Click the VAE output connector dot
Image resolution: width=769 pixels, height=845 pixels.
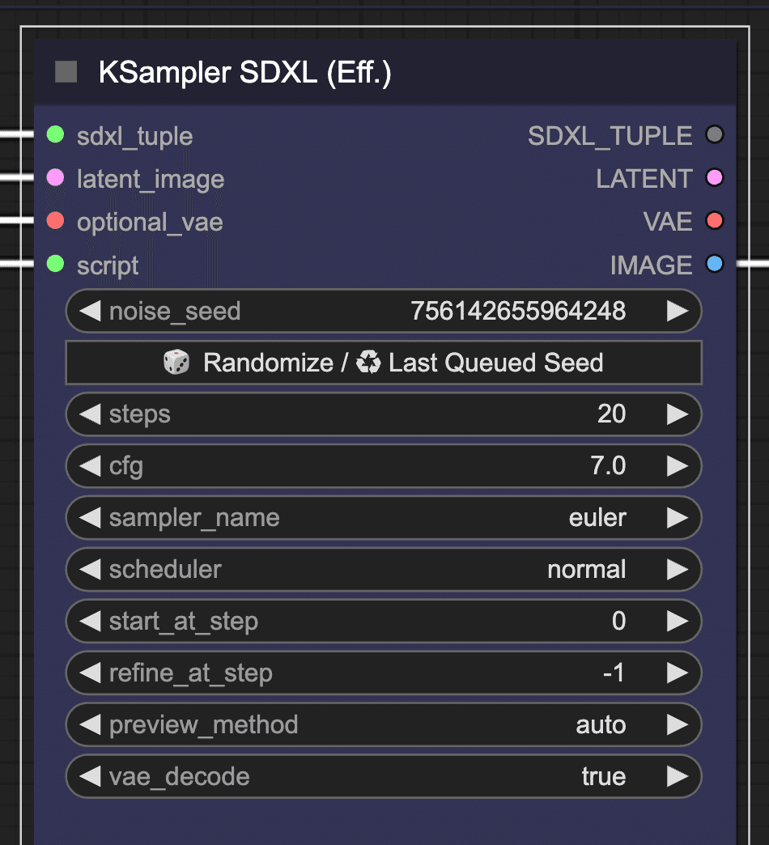click(715, 220)
